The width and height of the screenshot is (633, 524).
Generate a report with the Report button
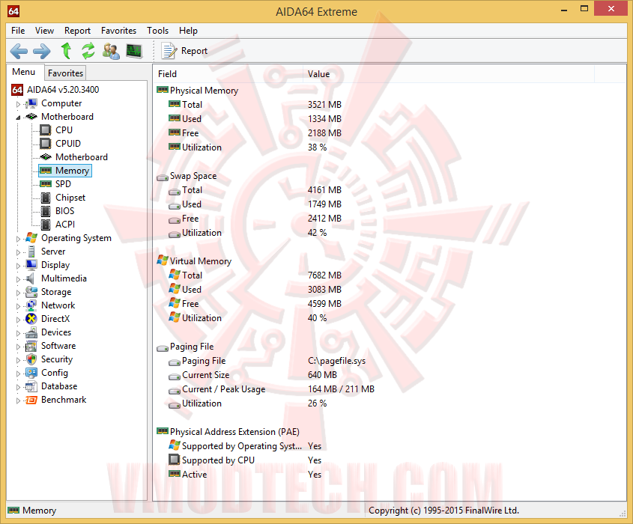(x=184, y=51)
